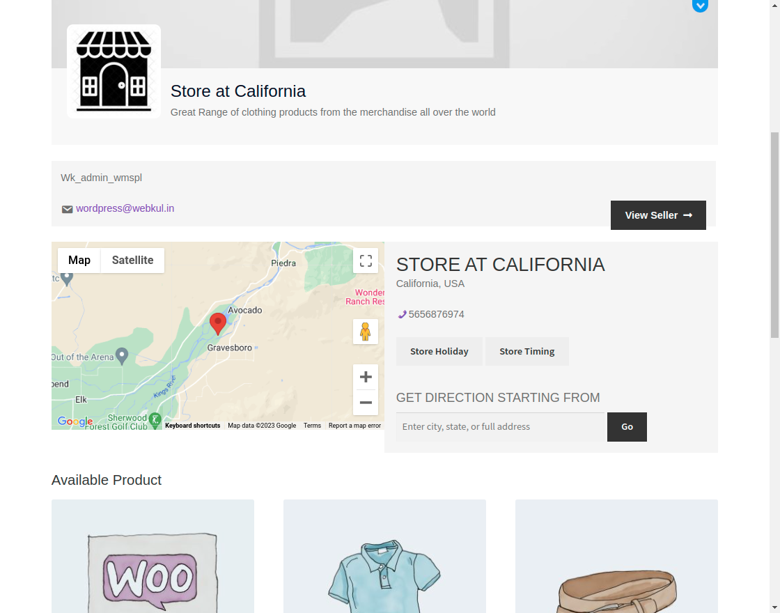The height and width of the screenshot is (613, 780).
Task: Zoom out on the map
Action: point(366,403)
